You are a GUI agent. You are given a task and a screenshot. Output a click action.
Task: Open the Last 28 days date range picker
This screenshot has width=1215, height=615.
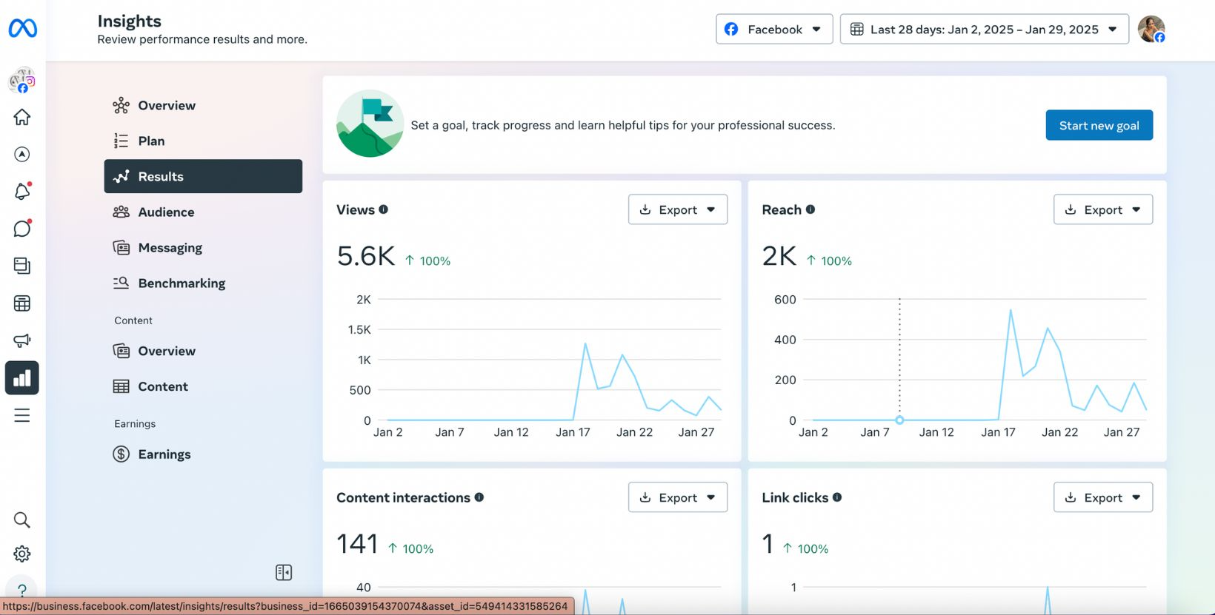[x=985, y=29]
